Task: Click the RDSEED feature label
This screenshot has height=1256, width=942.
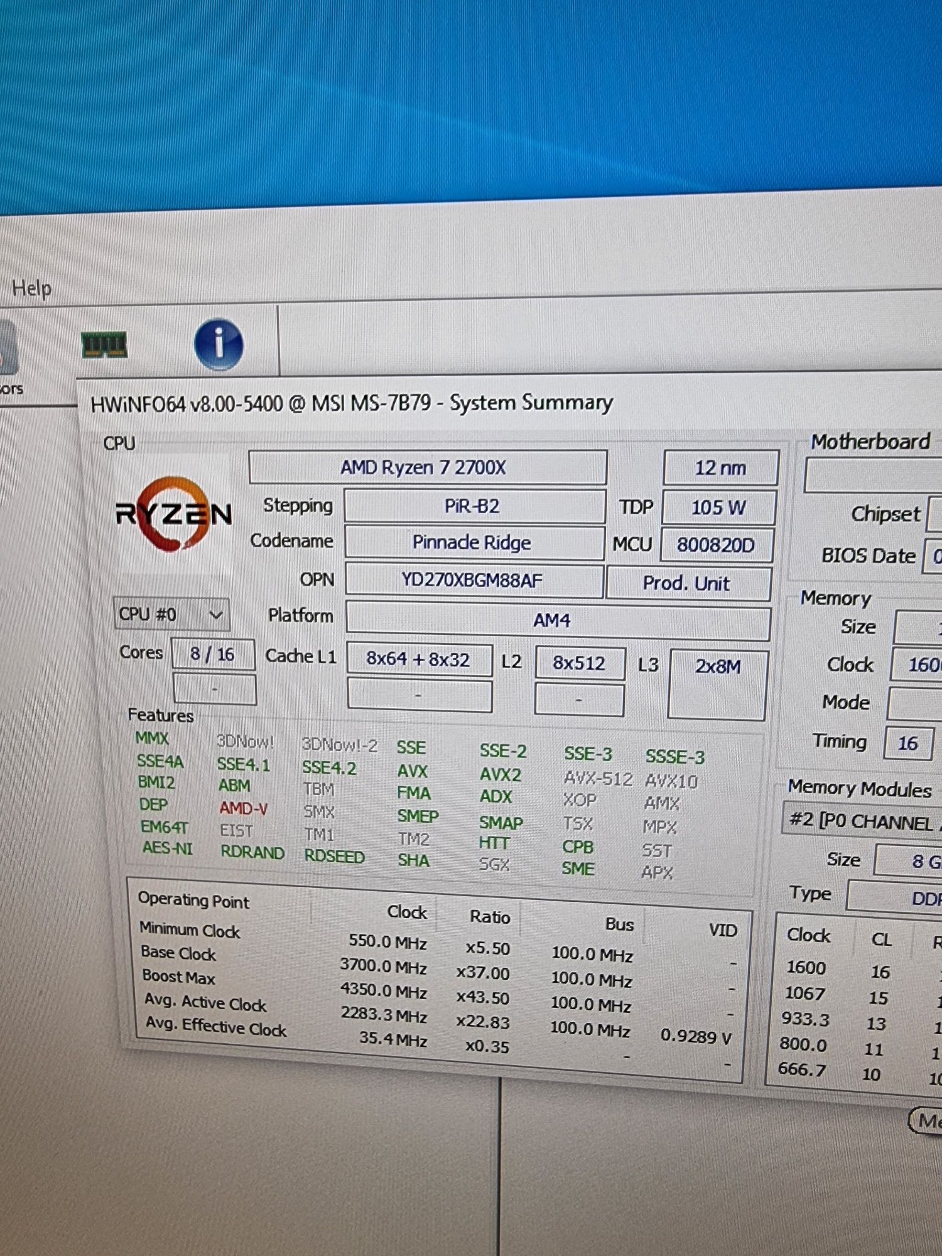Action: coord(334,856)
